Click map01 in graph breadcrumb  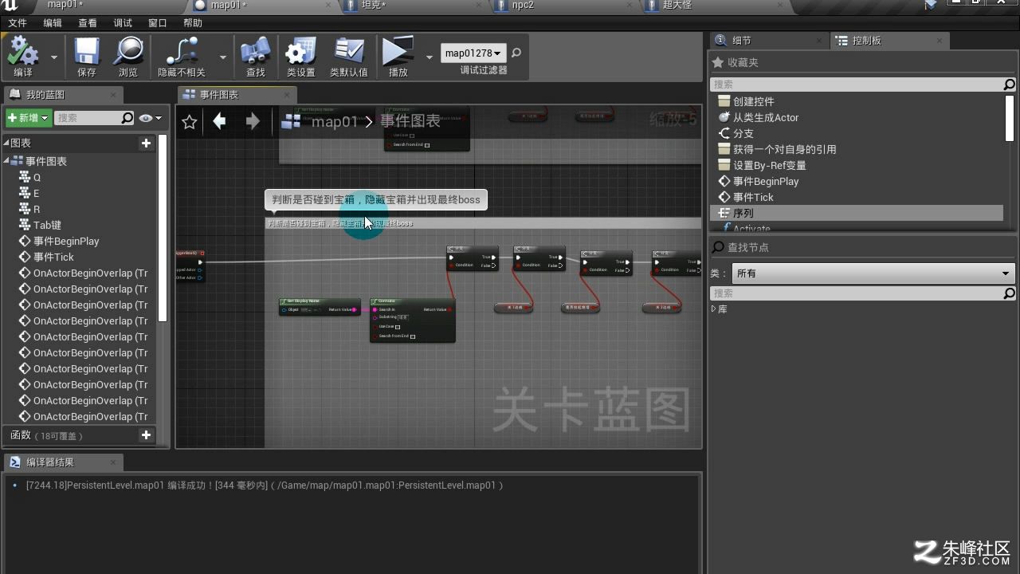tap(335, 121)
